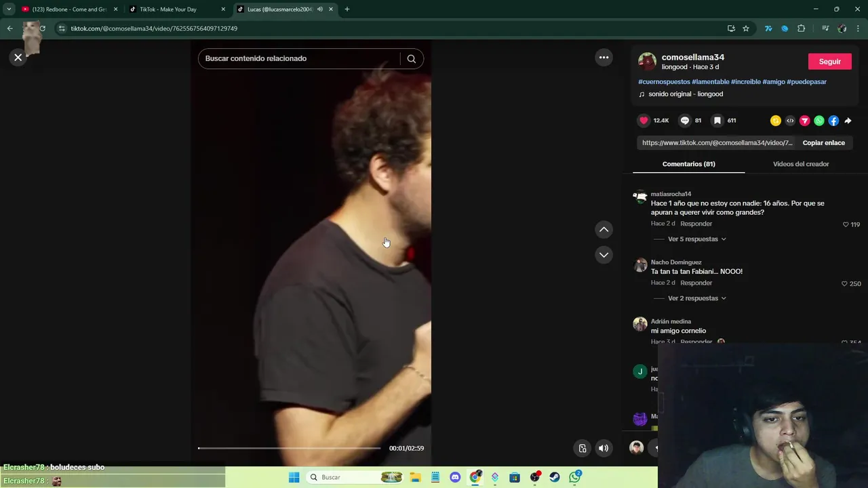Close the TikTok video viewer
The height and width of the screenshot is (488, 868).
[x=18, y=58]
